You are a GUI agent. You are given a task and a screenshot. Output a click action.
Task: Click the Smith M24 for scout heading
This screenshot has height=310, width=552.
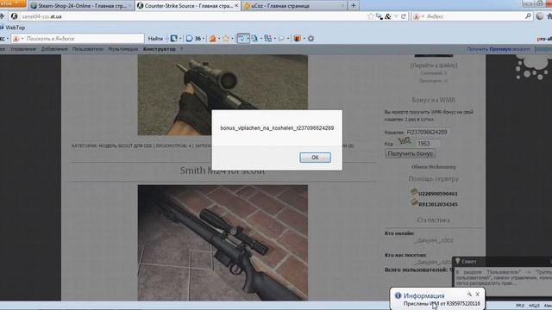point(223,170)
